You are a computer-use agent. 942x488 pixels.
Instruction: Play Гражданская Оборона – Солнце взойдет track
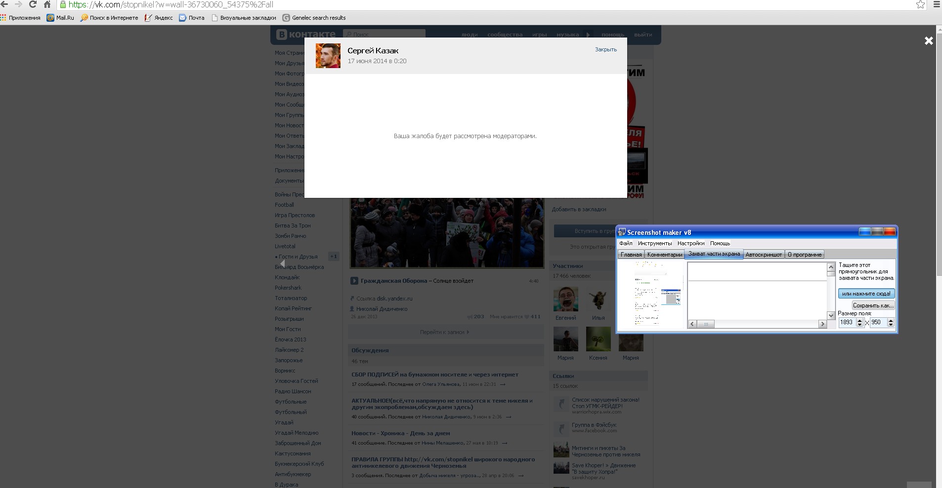tap(354, 281)
